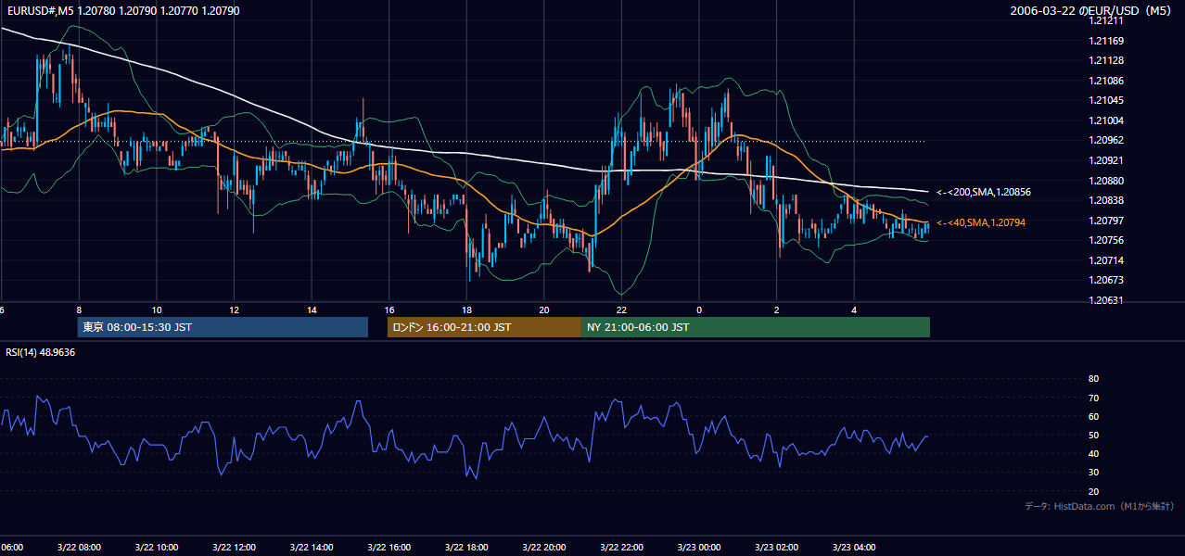Click the 3/23 02:00 date label

(777, 547)
